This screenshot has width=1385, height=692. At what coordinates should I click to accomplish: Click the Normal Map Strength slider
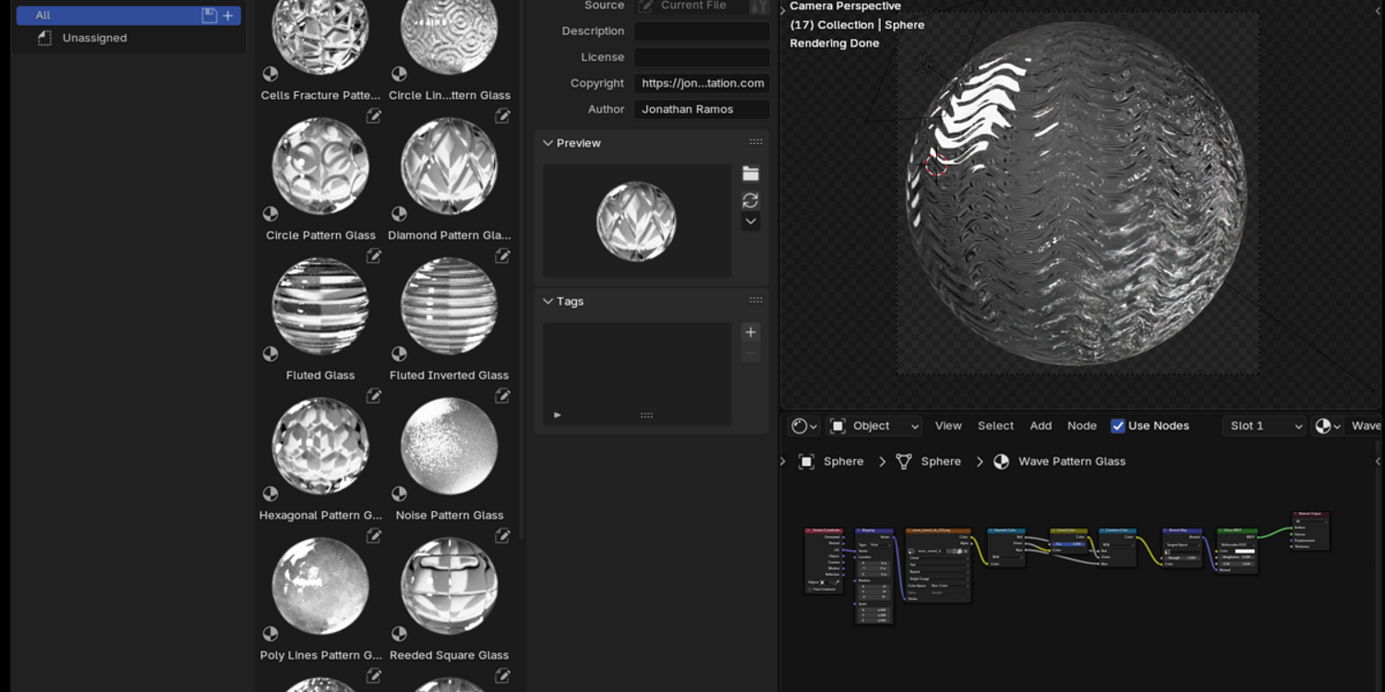click(x=1182, y=557)
